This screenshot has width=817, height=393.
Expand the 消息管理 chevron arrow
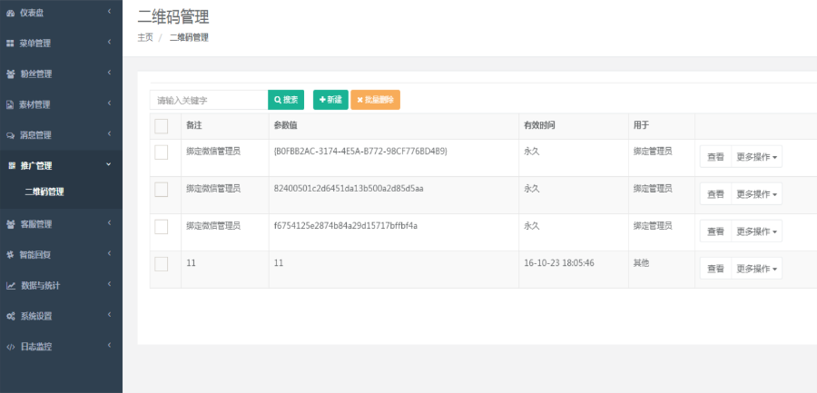109,133
